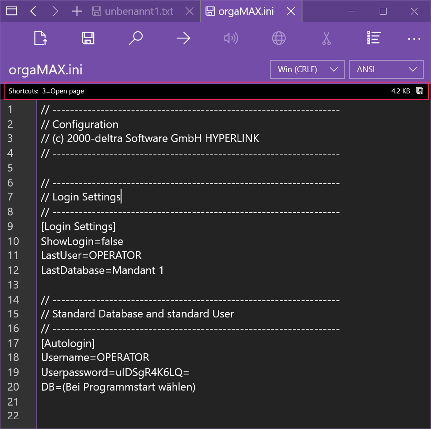Add a new tab with the plus icon
The height and width of the screenshot is (429, 431).
point(77,11)
